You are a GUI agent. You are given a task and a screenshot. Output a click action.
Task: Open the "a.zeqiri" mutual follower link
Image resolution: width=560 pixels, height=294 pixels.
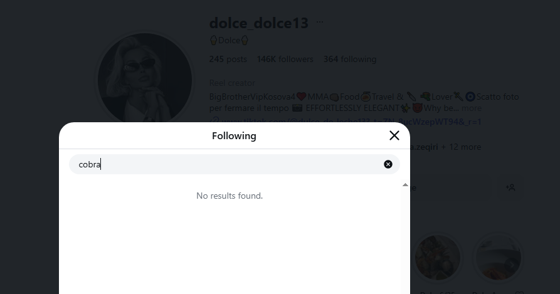424,147
